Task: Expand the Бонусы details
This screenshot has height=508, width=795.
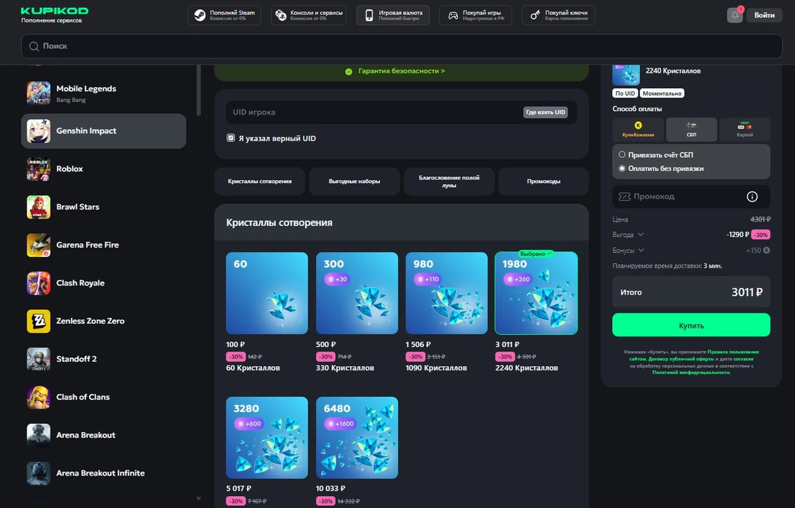Action: point(628,250)
